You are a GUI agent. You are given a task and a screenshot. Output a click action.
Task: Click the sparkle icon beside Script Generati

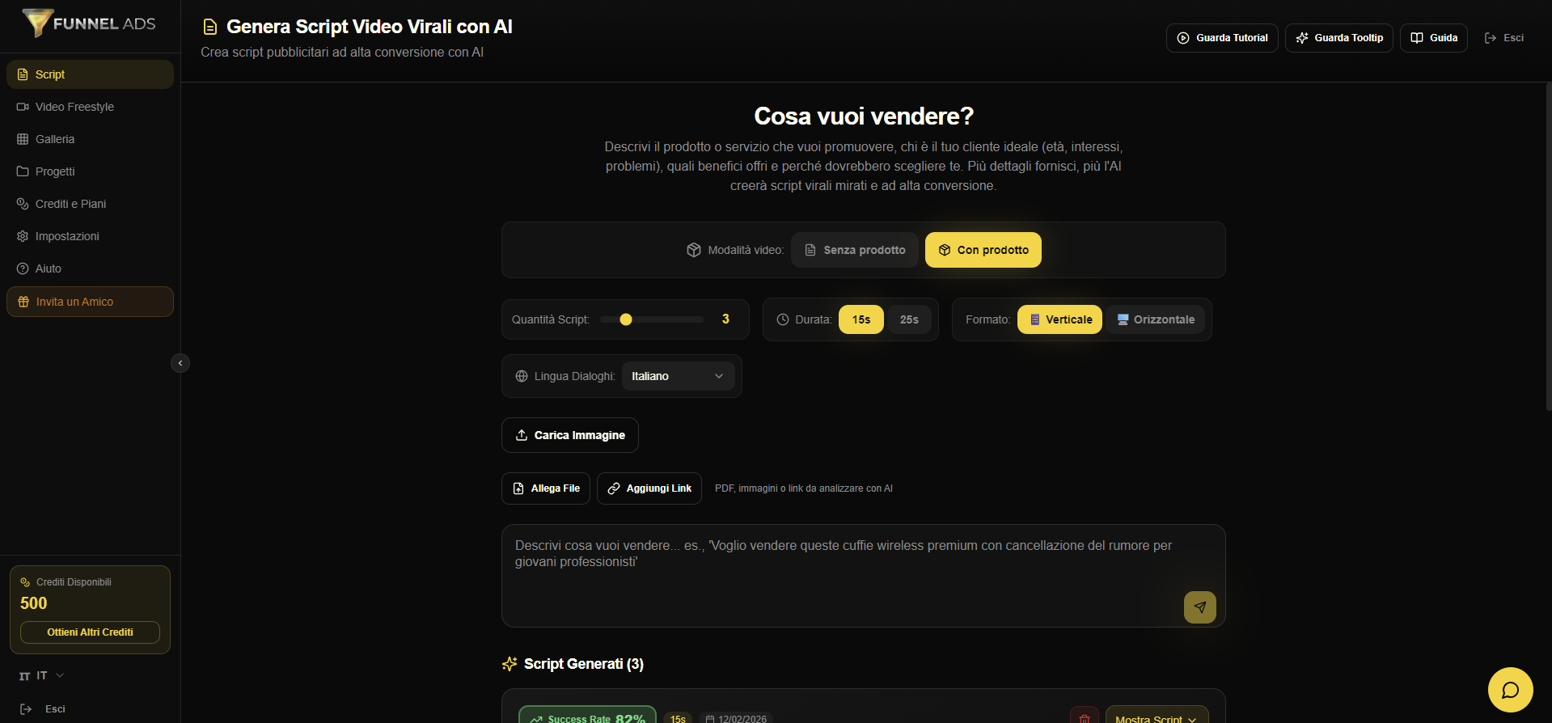(510, 664)
